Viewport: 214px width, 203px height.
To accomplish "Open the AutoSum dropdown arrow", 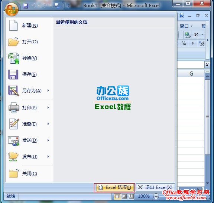I will point(202,35).
